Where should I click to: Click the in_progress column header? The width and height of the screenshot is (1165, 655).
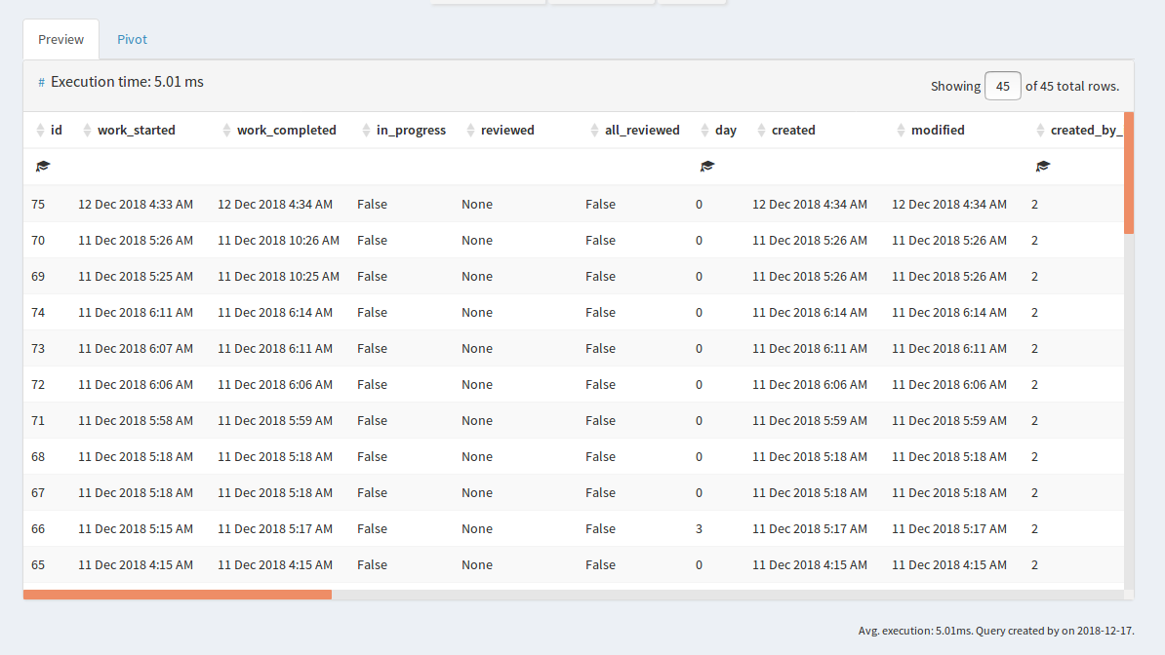coord(411,130)
